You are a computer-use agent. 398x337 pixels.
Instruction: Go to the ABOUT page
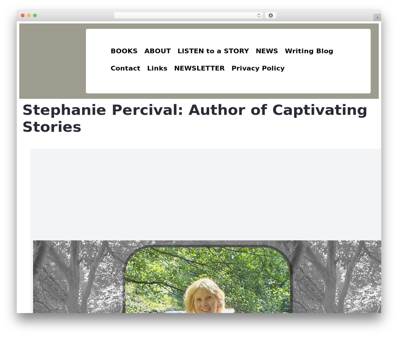157,51
